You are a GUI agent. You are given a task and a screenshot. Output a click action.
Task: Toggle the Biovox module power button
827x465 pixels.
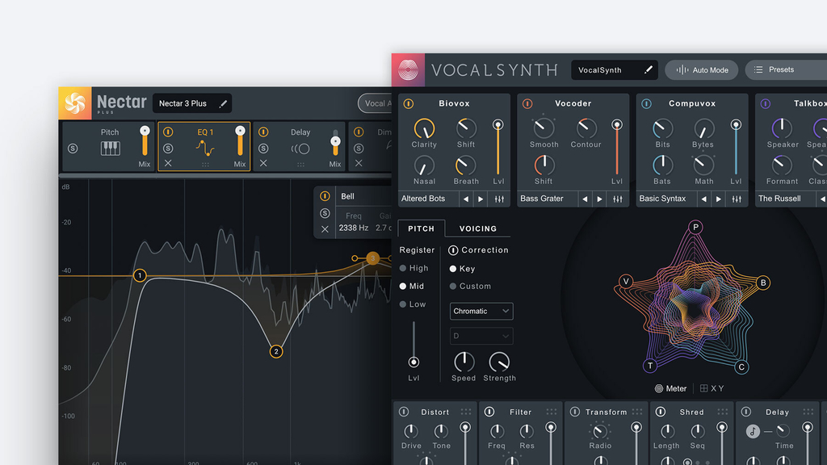408,104
